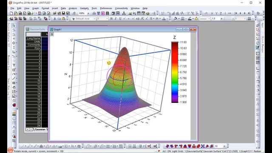272x153 pixels.
Task: Select the Pointer arrow tool
Action: pyautogui.click(x=14, y=25)
